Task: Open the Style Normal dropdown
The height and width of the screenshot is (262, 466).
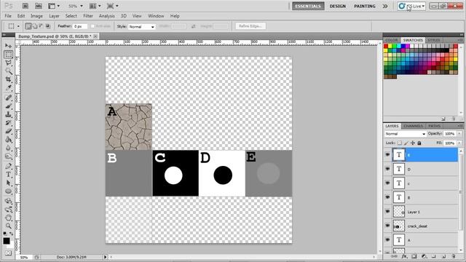Action: point(142,26)
